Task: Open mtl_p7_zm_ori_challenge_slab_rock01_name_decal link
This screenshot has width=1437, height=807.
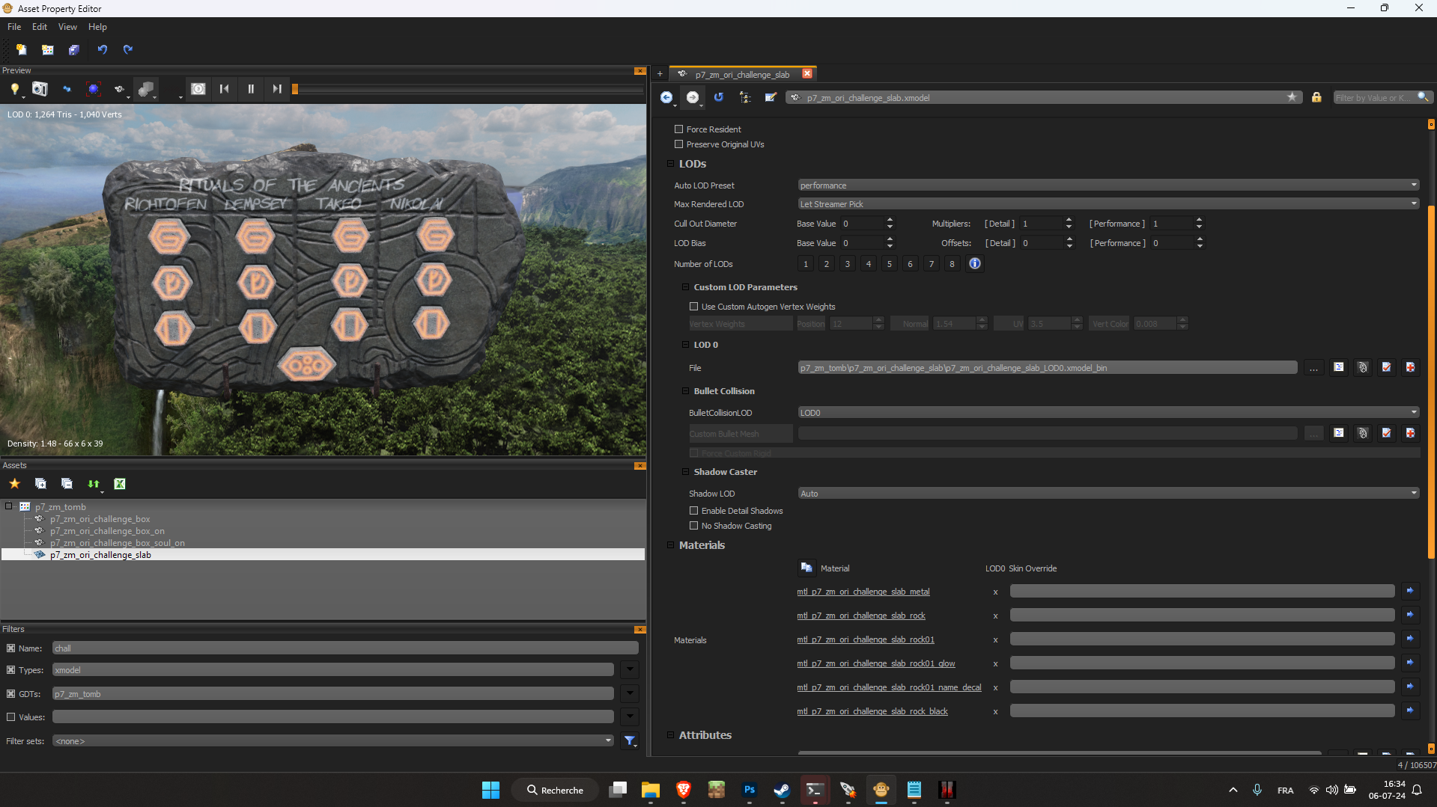Action: click(889, 687)
